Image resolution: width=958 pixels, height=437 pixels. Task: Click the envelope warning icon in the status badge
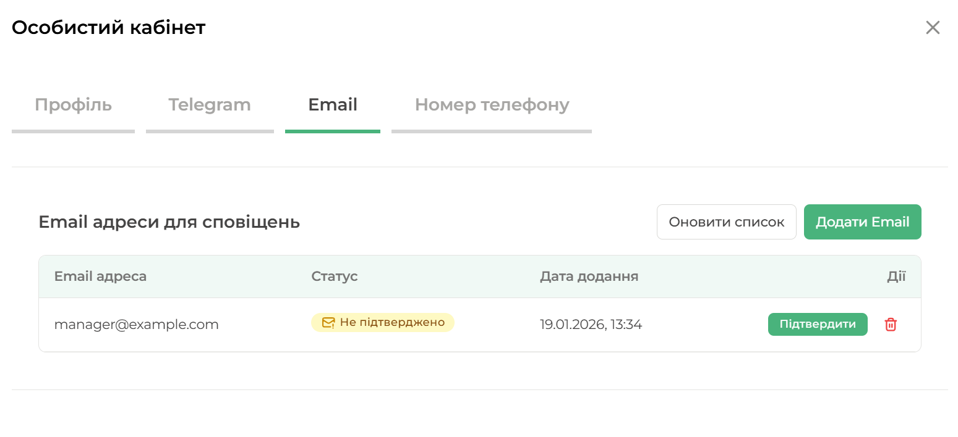[328, 323]
